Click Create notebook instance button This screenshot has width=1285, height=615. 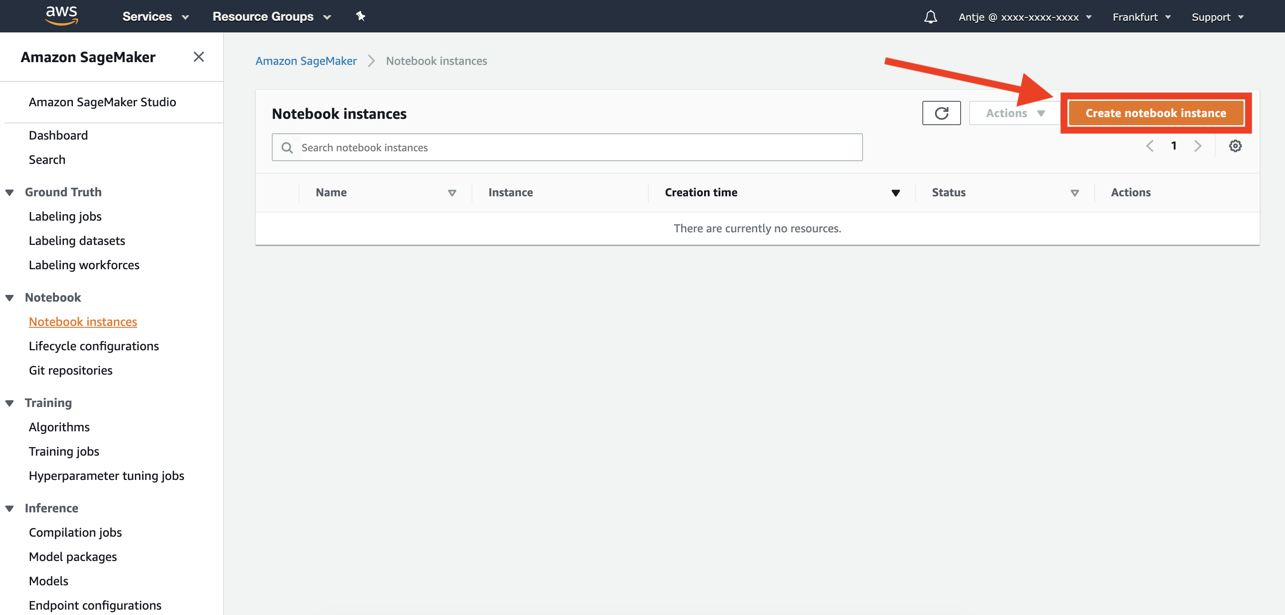coord(1155,113)
